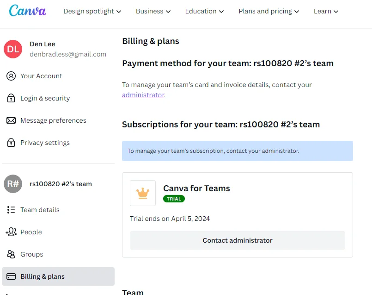372x295 pixels.
Task: Click the Team details list icon
Action: tap(11, 210)
